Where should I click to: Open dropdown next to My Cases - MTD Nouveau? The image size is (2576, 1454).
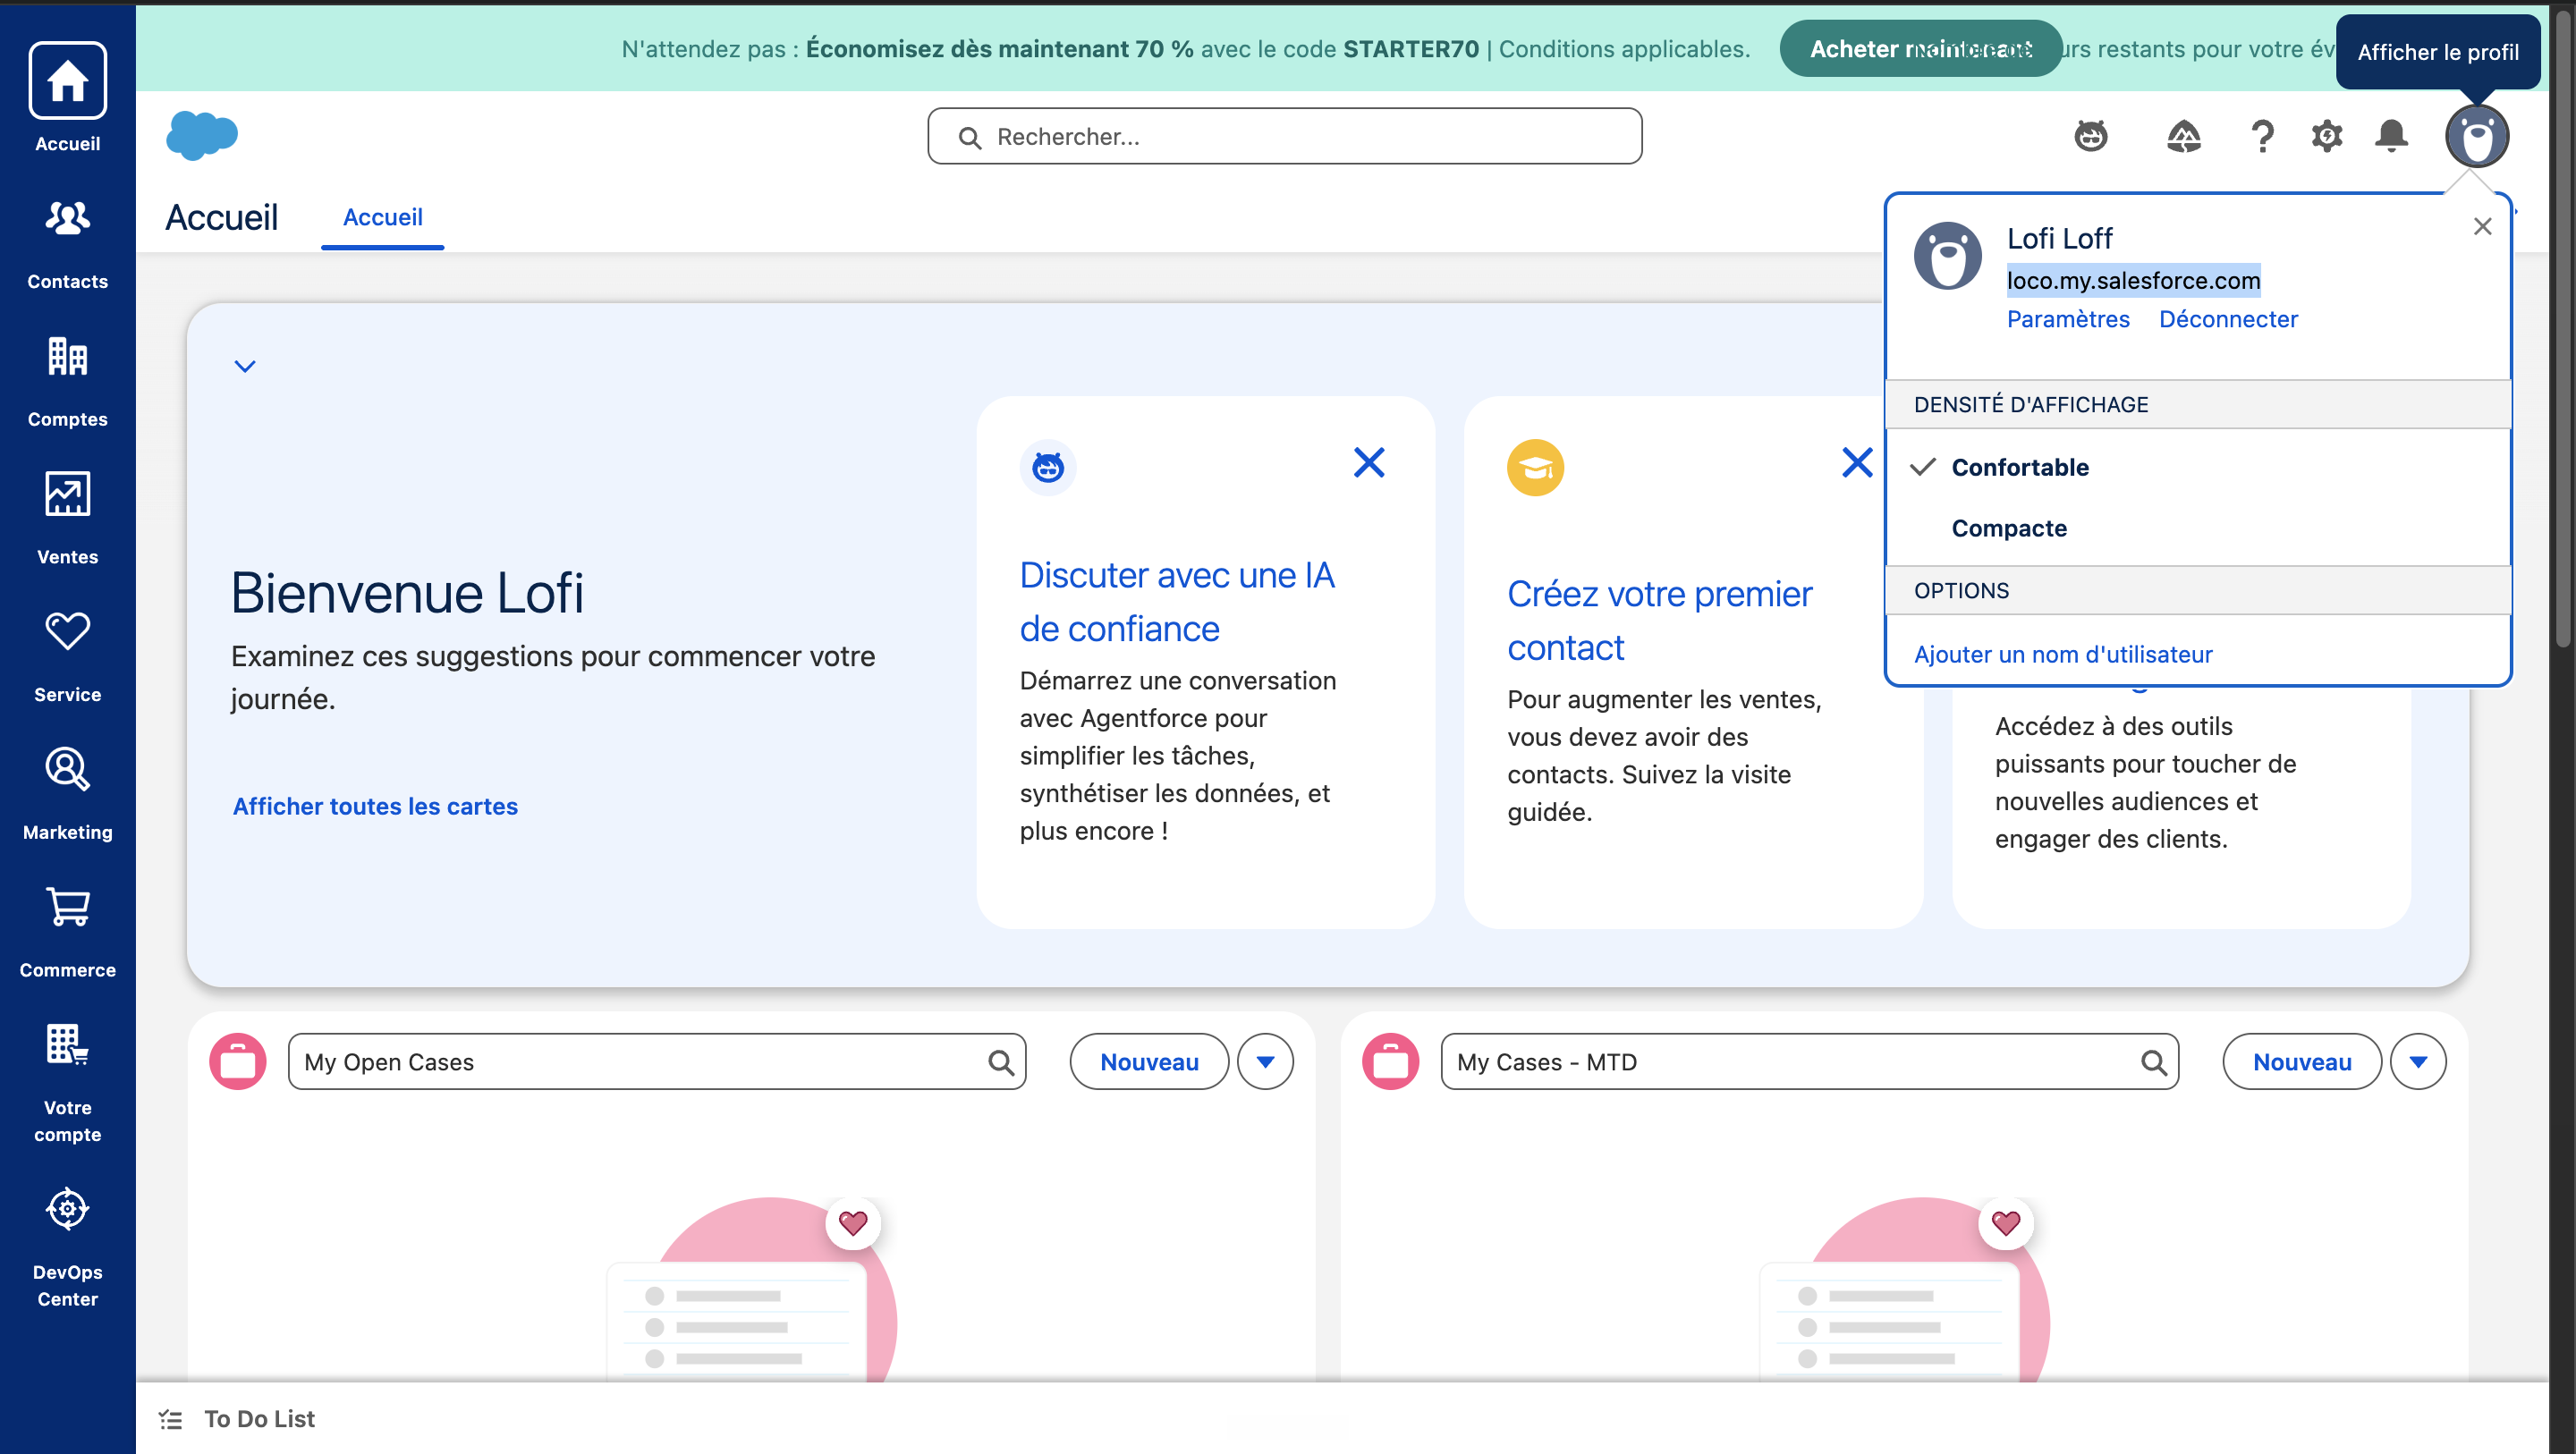pos(2418,1062)
